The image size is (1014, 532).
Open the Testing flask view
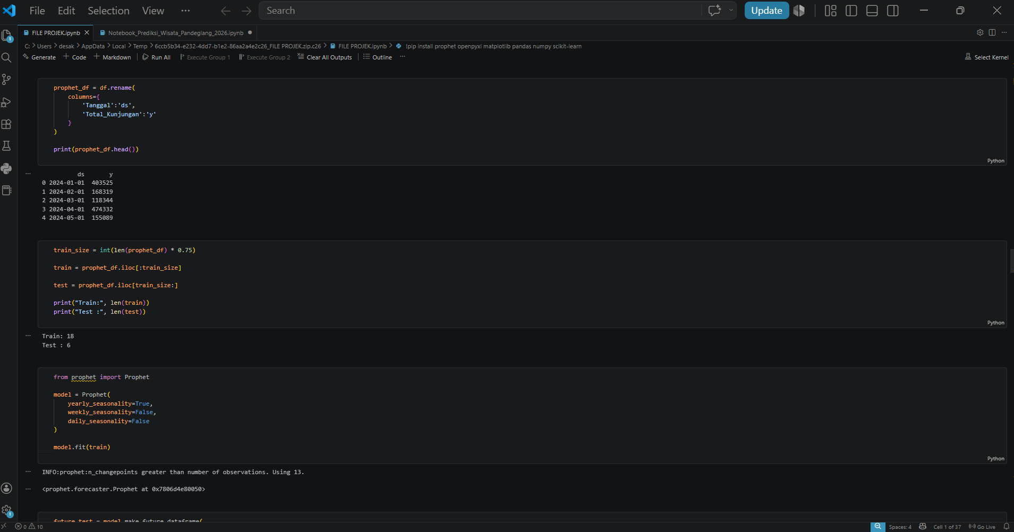click(x=6, y=146)
